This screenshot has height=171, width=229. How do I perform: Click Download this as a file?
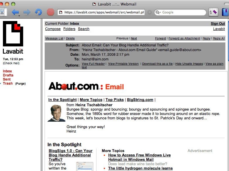[157, 64]
